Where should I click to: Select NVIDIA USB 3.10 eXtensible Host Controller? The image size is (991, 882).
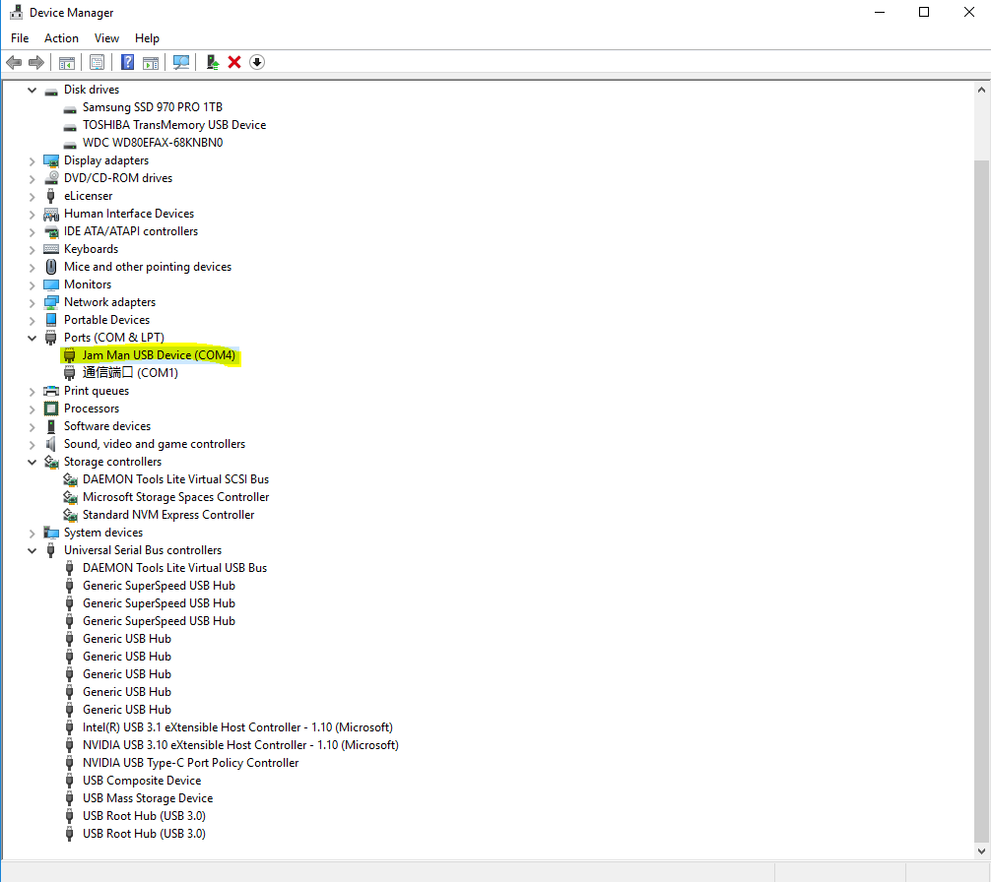tap(240, 745)
